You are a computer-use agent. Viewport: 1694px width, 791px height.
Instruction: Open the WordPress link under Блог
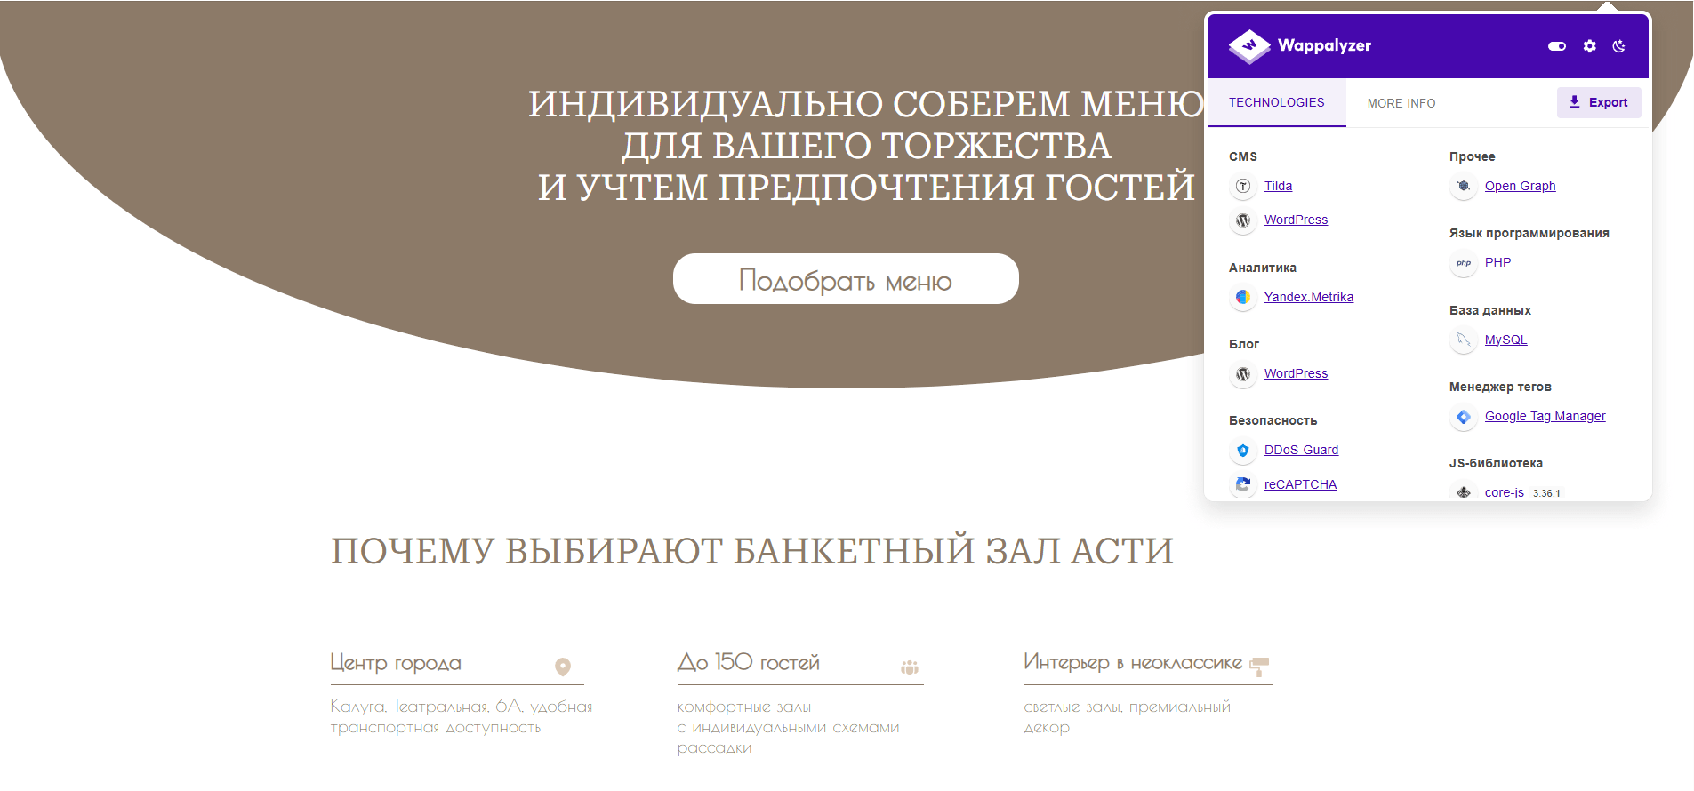pyautogui.click(x=1297, y=373)
